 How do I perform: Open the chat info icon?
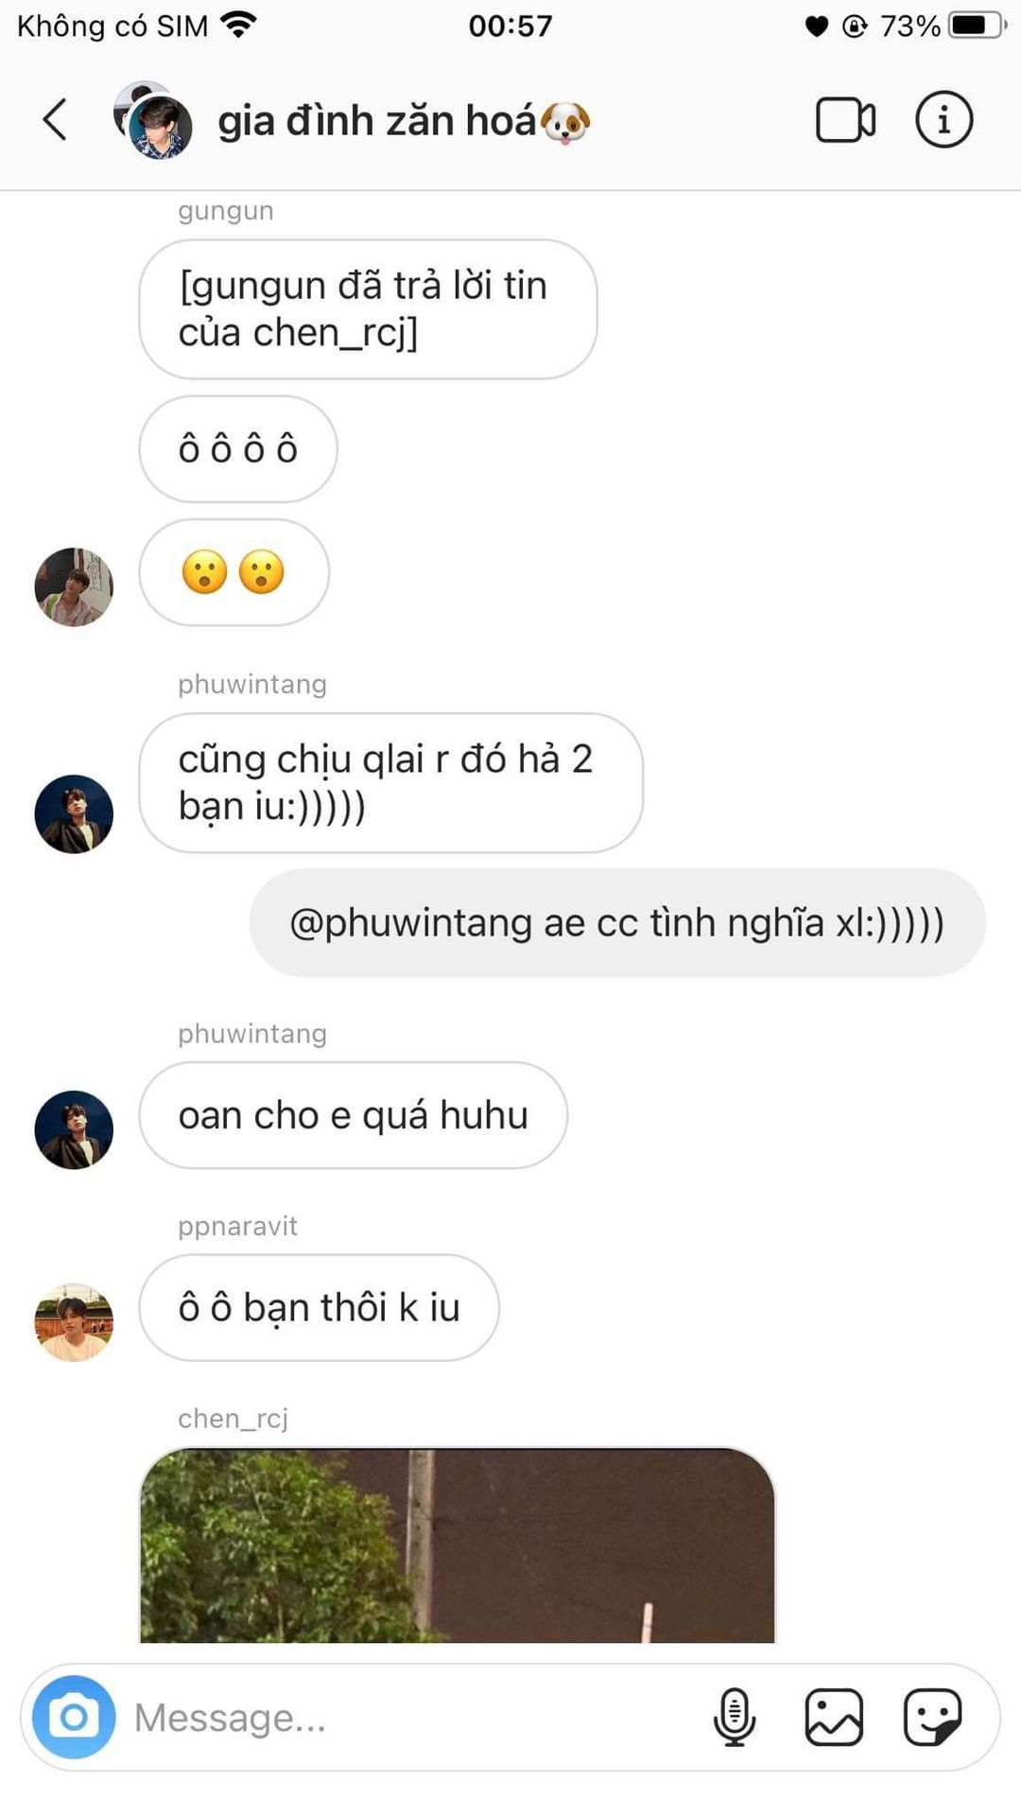[943, 120]
